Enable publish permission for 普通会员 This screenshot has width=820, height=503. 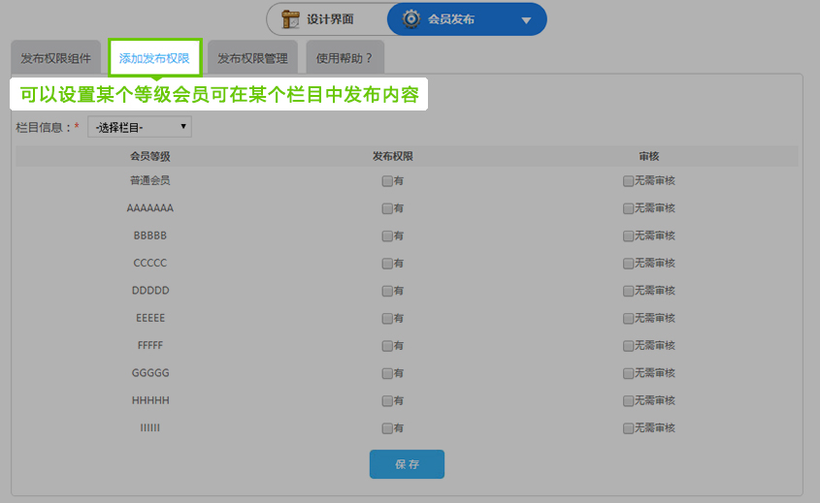click(387, 181)
